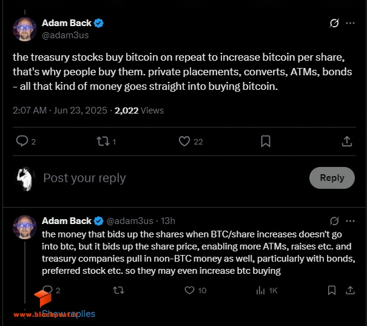Open more options menu on main tweet

click(350, 23)
